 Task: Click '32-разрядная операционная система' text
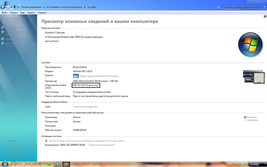click(92, 92)
